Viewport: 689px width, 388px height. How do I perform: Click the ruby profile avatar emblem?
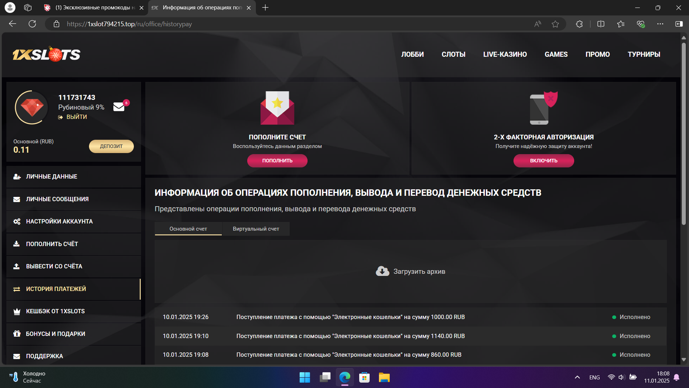(32, 107)
